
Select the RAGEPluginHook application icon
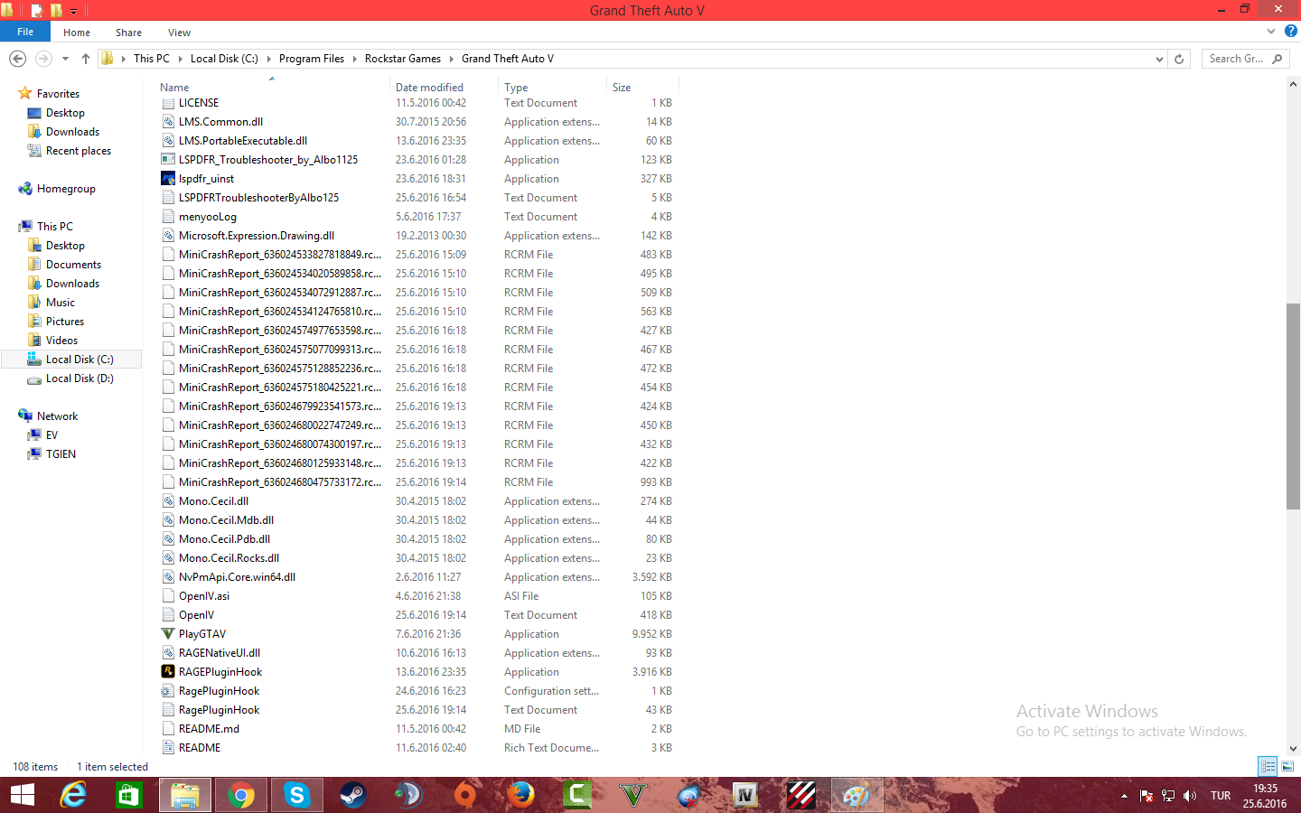pyautogui.click(x=168, y=672)
